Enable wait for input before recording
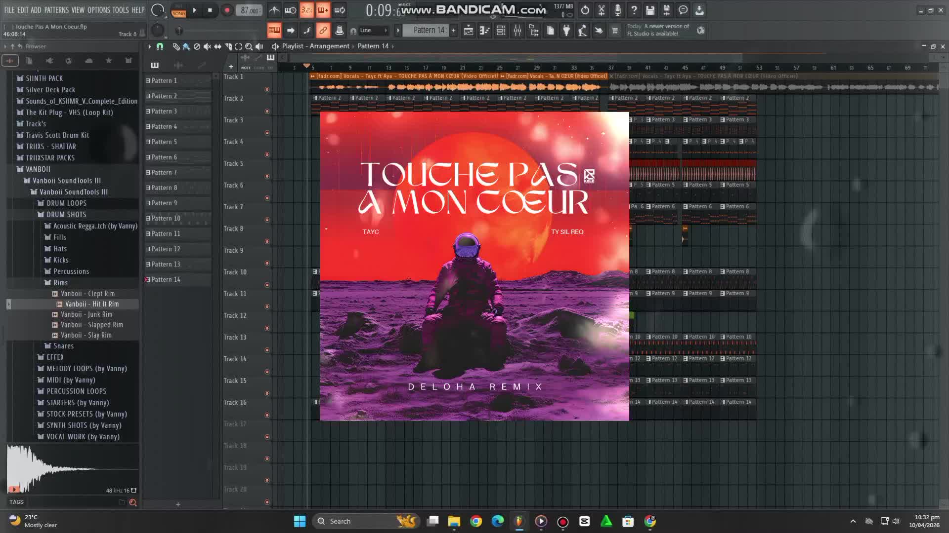 coord(291,10)
